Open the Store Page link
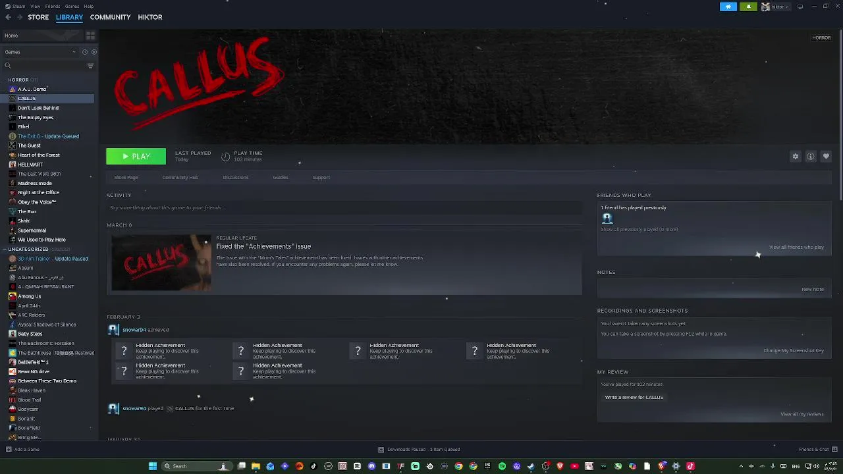Screen dimensions: 843x474 click(126, 178)
